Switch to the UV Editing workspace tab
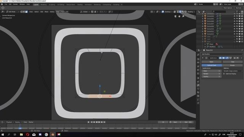 [61, 5]
